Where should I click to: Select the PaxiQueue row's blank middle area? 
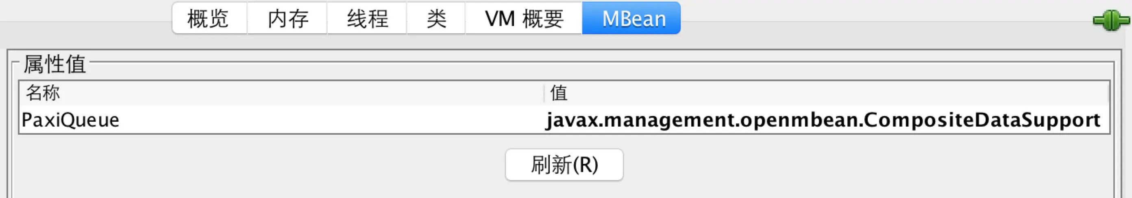(x=330, y=120)
